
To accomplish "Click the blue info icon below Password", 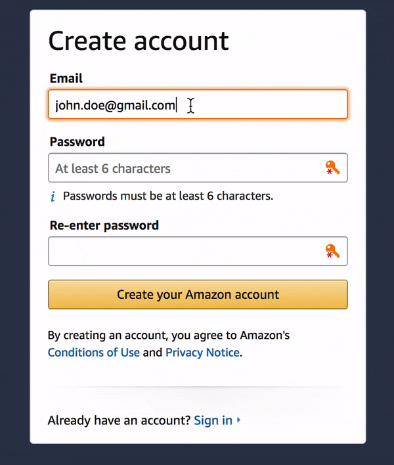I will pos(53,196).
